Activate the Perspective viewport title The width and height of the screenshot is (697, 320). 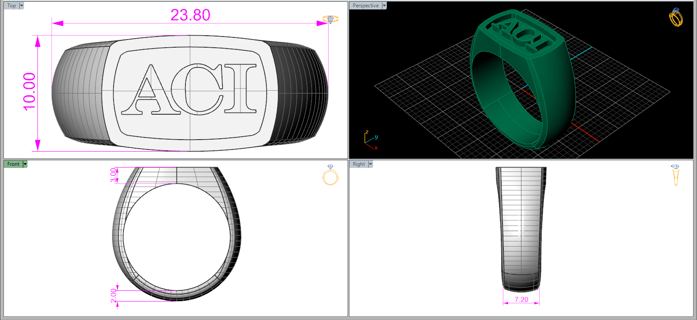[x=366, y=6]
